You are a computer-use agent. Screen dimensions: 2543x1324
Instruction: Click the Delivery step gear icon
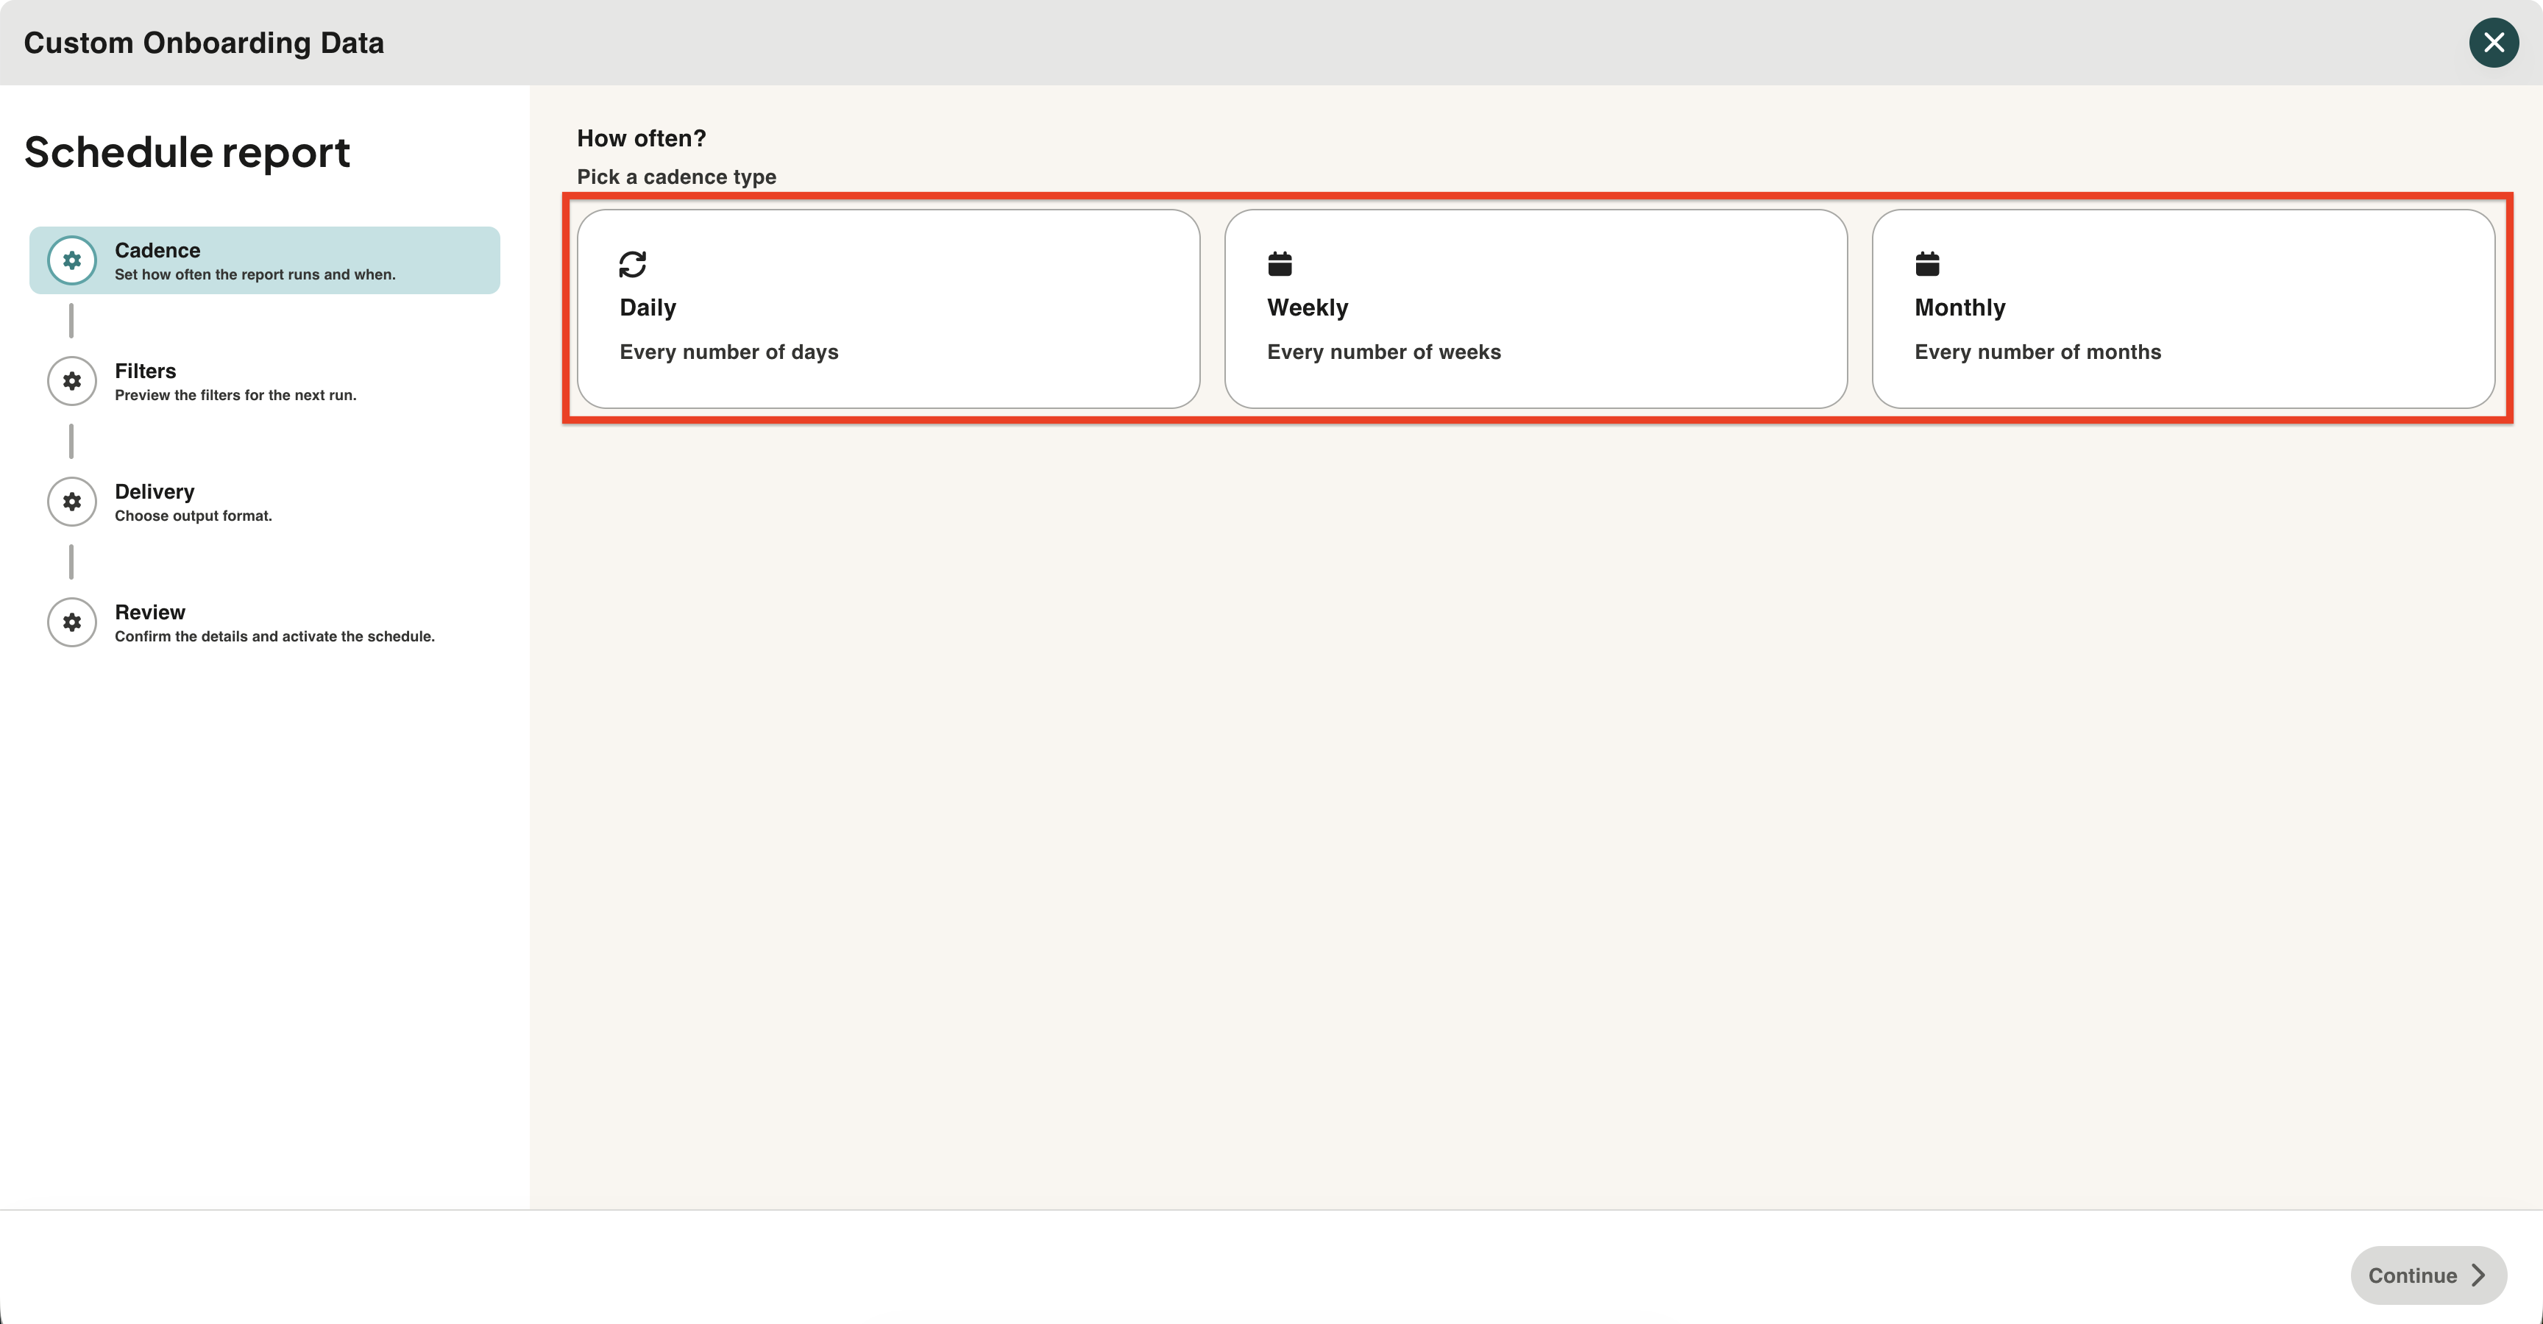click(x=72, y=501)
